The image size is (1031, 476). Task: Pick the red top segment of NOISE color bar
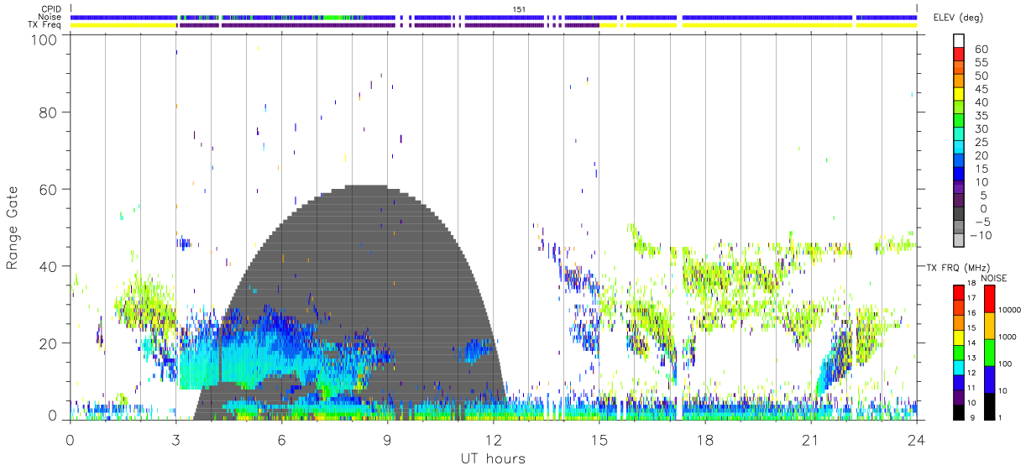coord(989,299)
